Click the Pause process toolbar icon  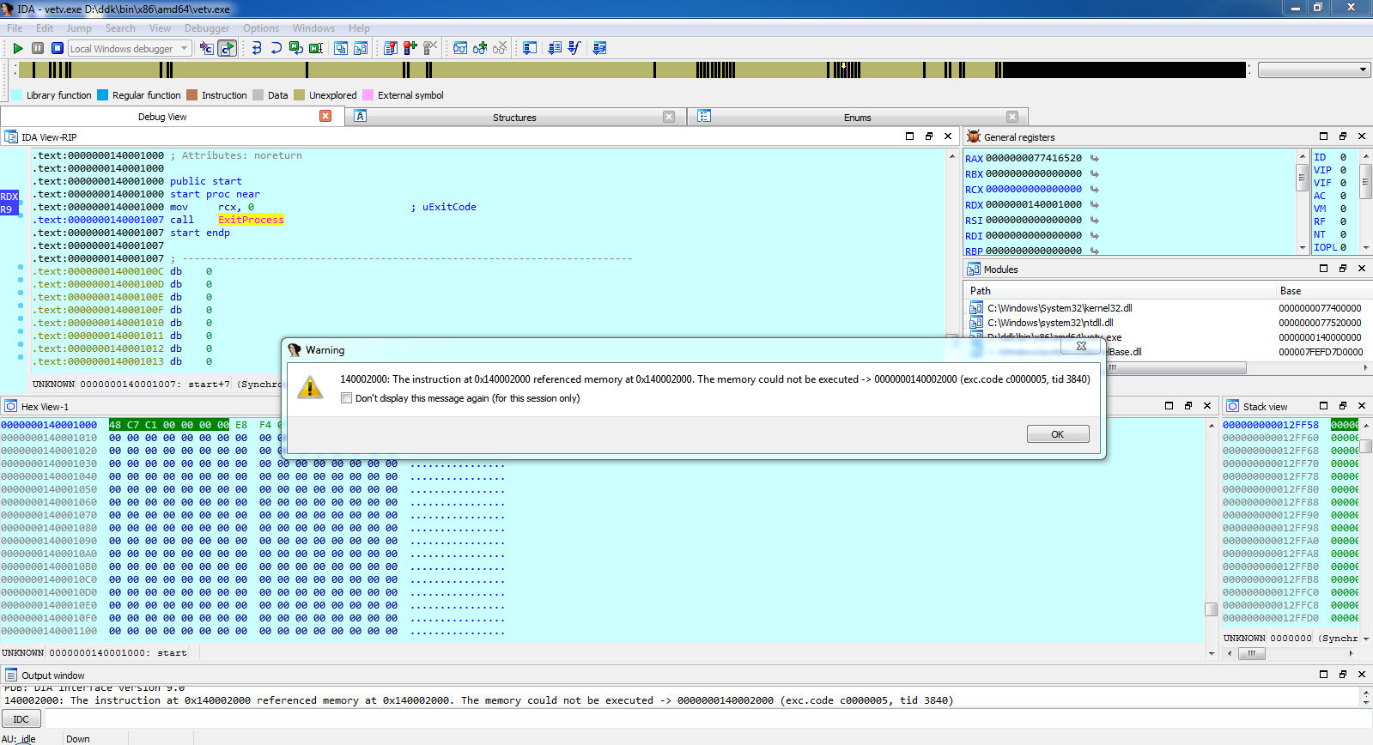coord(38,48)
